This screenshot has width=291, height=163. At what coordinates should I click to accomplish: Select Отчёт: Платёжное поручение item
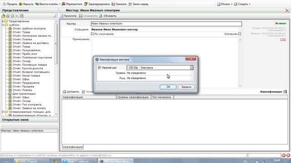point(32,58)
